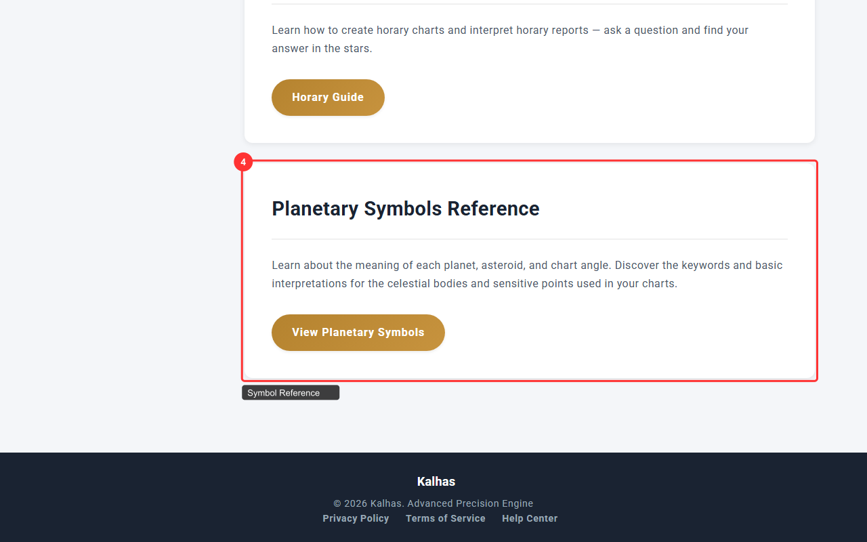Viewport: 867px width, 542px height.
Task: Go to Terms of Service
Action: (x=446, y=518)
